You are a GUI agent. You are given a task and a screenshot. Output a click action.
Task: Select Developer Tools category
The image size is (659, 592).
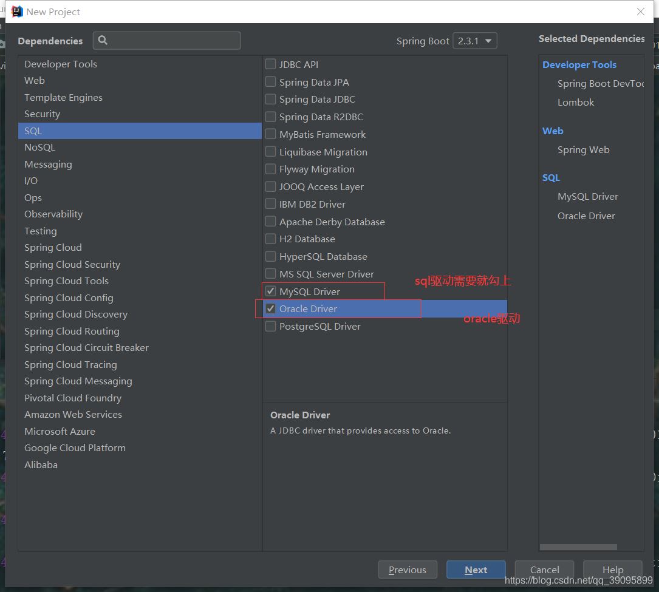click(x=140, y=64)
